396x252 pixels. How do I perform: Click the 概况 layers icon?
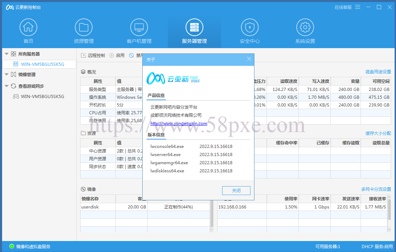(x=83, y=72)
